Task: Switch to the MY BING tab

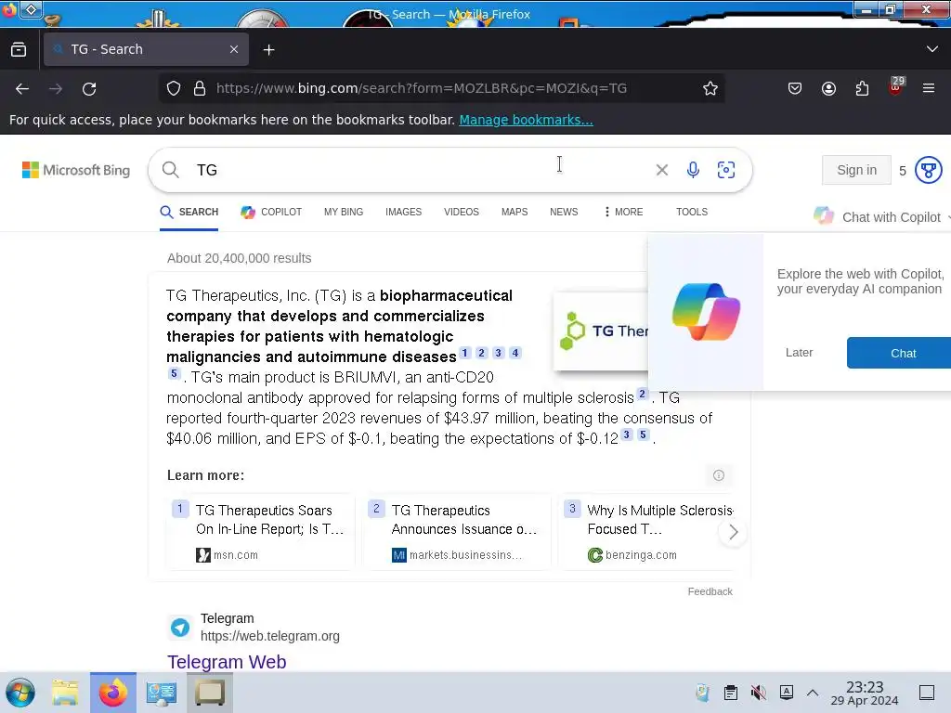Action: coord(344,213)
